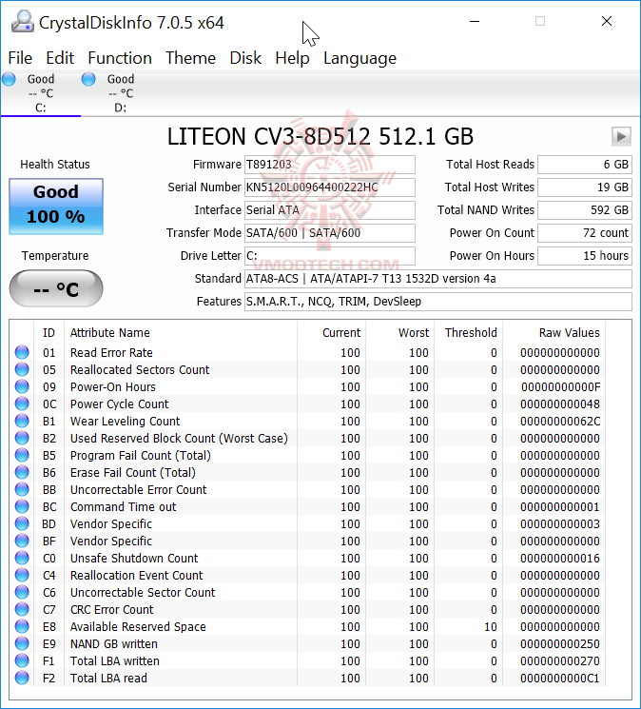Click raw value 000000000250
This screenshot has width=641, height=709.
[560, 644]
